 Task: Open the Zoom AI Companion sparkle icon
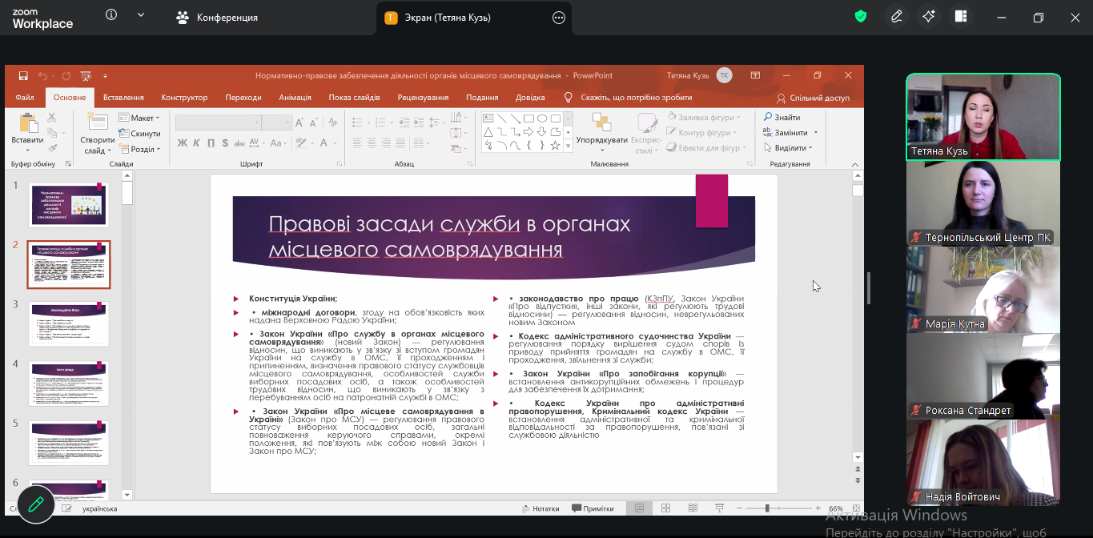tap(928, 17)
